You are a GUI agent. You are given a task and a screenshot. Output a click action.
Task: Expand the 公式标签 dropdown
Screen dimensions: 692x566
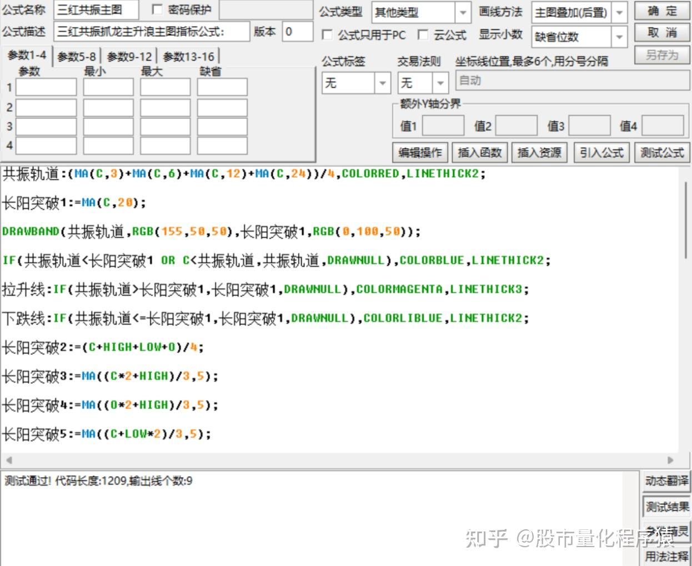tap(383, 83)
